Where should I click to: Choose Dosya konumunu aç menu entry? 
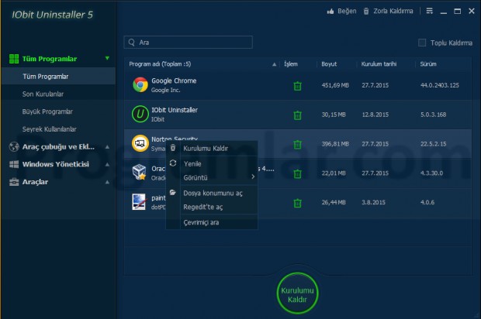(213, 193)
